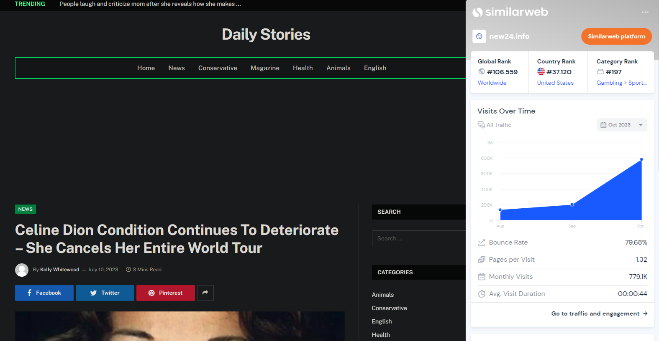Click the read-time clock icon
The image size is (659, 341).
[x=128, y=270]
